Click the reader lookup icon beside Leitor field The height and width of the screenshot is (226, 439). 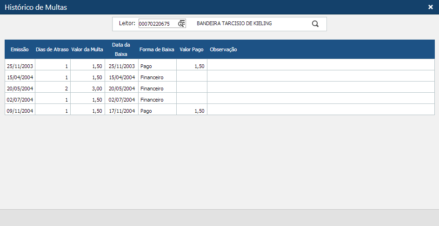[181, 24]
